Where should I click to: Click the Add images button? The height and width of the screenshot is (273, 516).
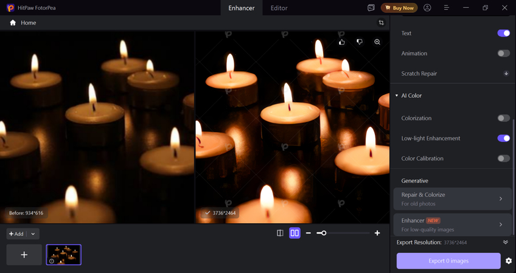click(x=16, y=234)
